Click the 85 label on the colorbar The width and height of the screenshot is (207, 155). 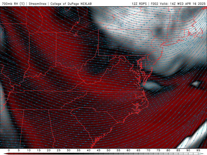coord(178,150)
